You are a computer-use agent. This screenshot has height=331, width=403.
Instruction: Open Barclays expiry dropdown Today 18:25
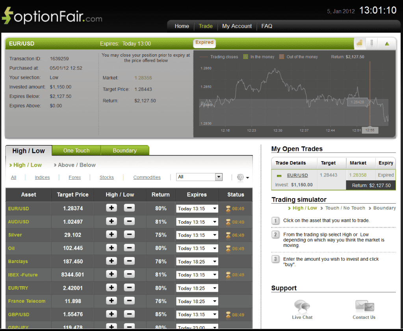click(x=197, y=262)
